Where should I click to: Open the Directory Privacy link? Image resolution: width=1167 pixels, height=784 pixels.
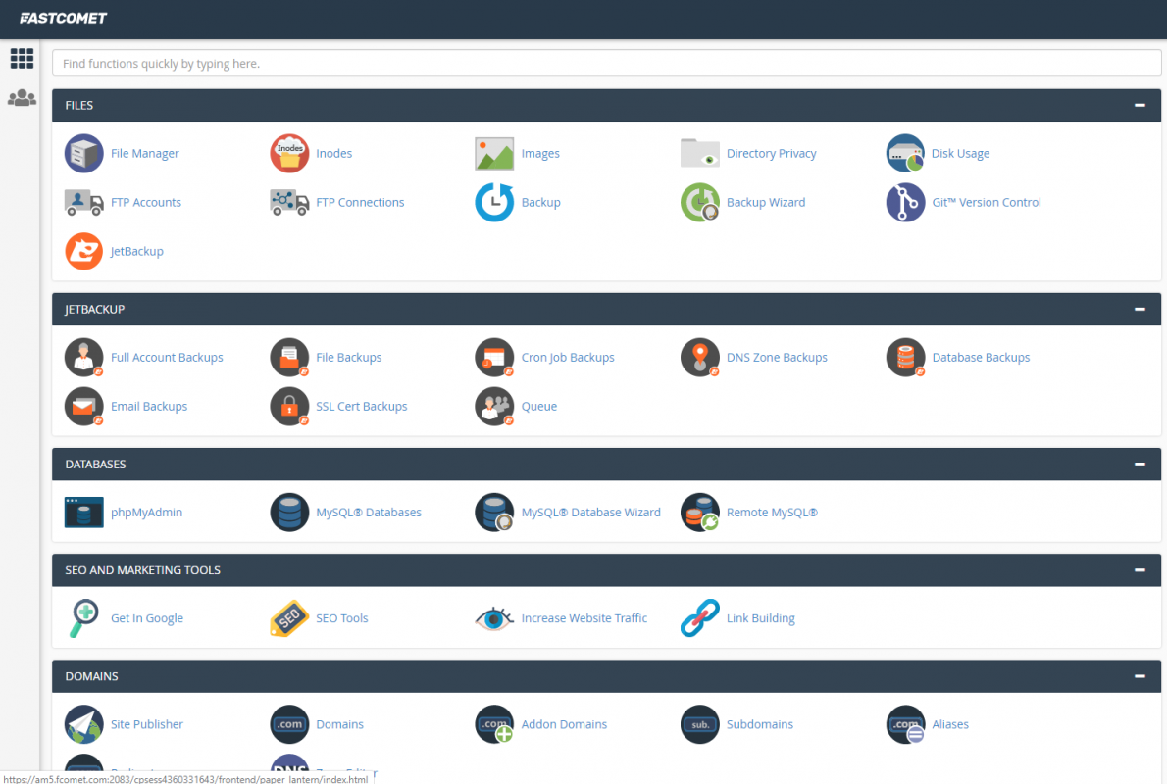[771, 153]
